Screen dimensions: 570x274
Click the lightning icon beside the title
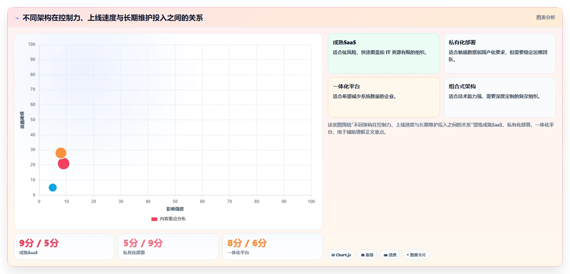17,18
